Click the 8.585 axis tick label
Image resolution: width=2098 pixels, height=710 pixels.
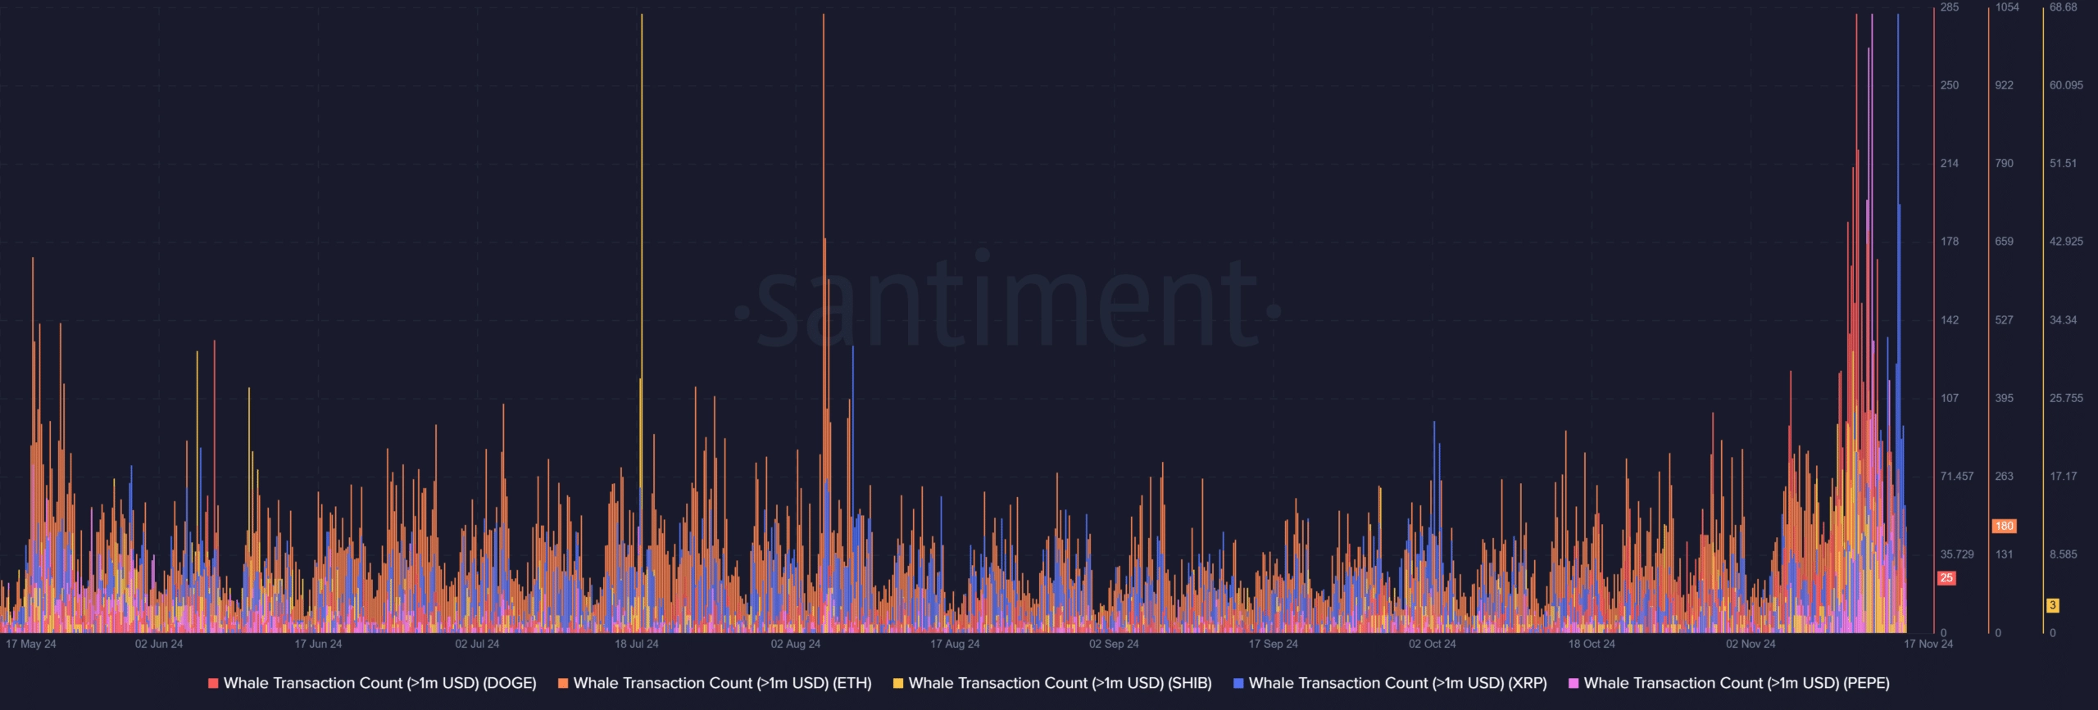(2063, 554)
